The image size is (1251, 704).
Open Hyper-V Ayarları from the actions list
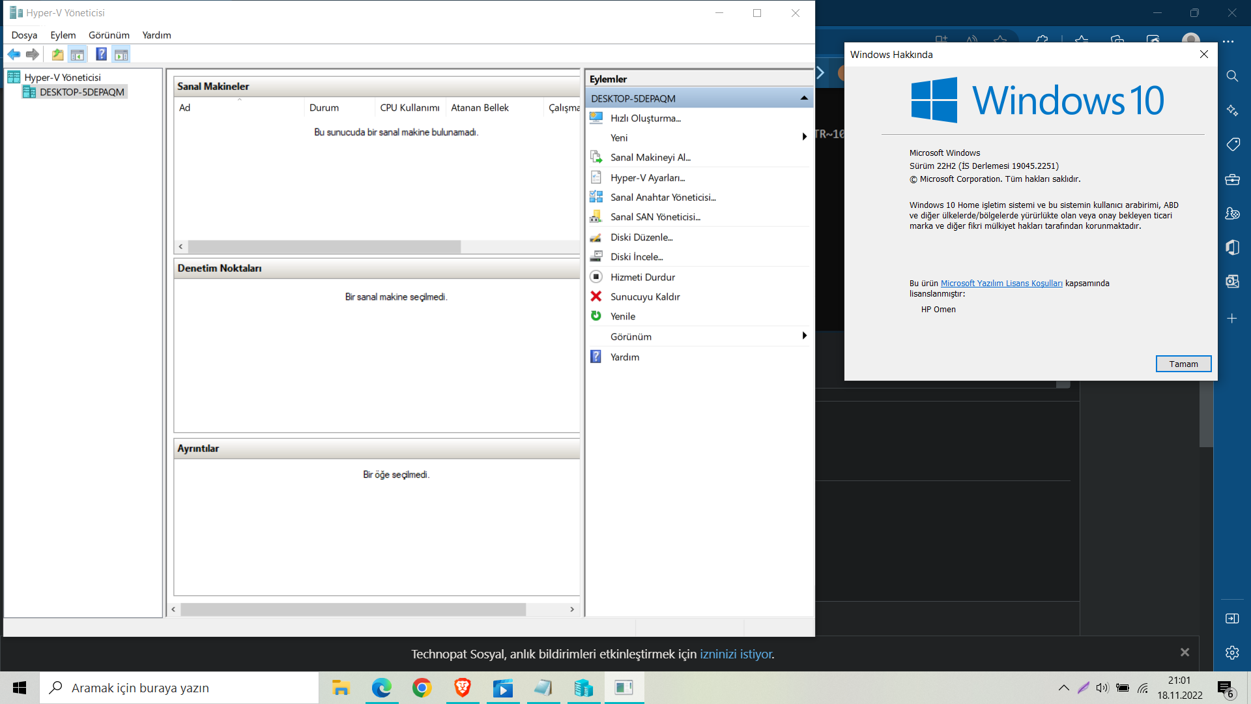pyautogui.click(x=647, y=177)
